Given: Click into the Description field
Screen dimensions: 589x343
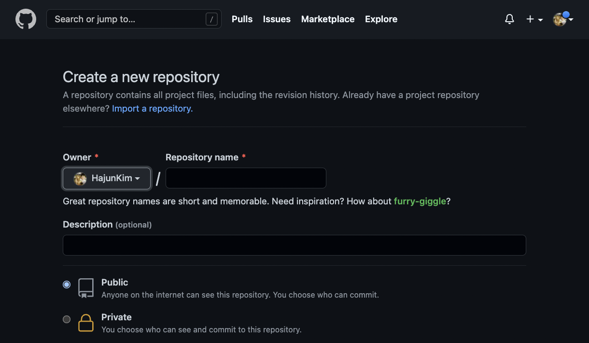Looking at the screenshot, I should pyautogui.click(x=294, y=245).
